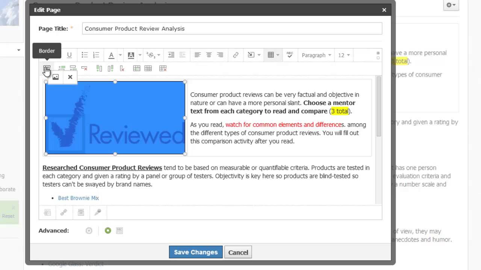Click the editor vertical scrollbar

pos(378,106)
